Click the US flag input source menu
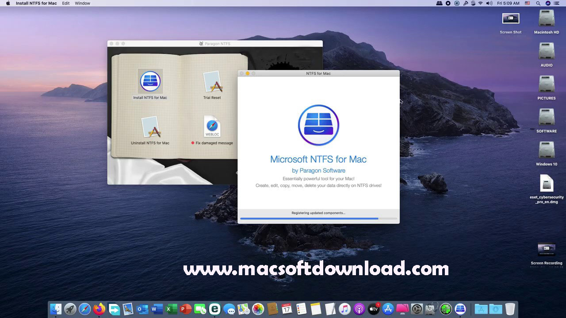566x318 pixels. [x=527, y=3]
